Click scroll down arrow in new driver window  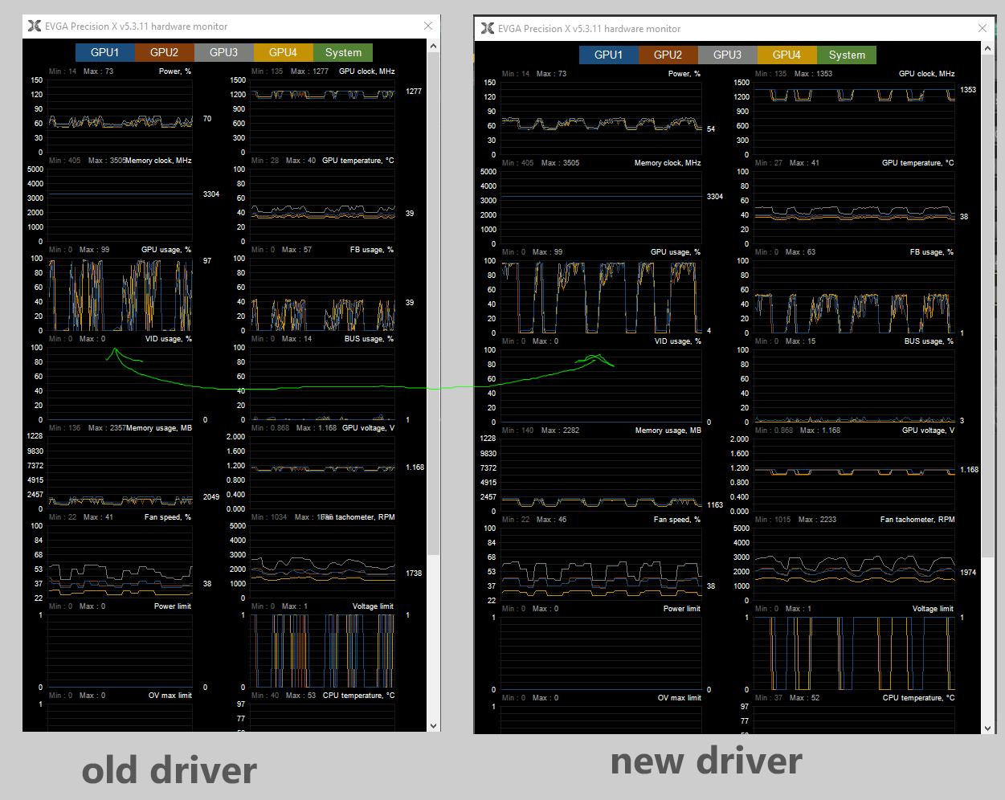pyautogui.click(x=989, y=728)
